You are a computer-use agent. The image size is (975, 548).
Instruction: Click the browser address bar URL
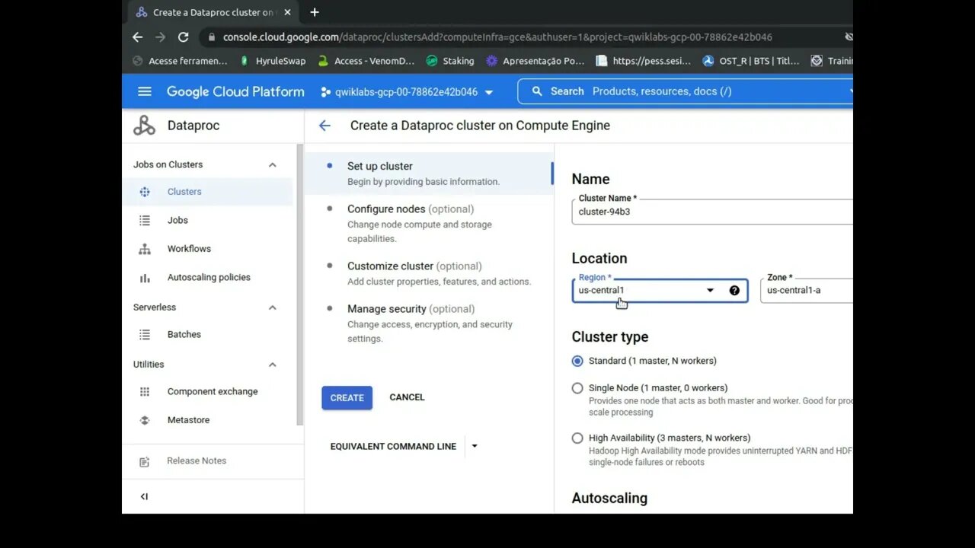(x=497, y=37)
